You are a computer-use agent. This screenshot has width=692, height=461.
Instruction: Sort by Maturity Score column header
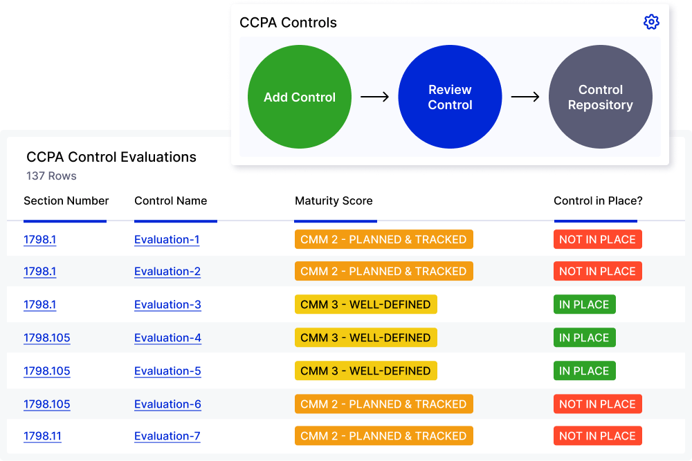pos(334,201)
